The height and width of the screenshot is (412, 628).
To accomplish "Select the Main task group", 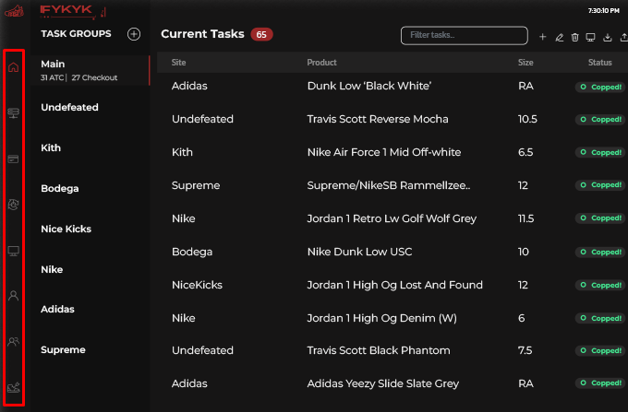I will coord(91,70).
